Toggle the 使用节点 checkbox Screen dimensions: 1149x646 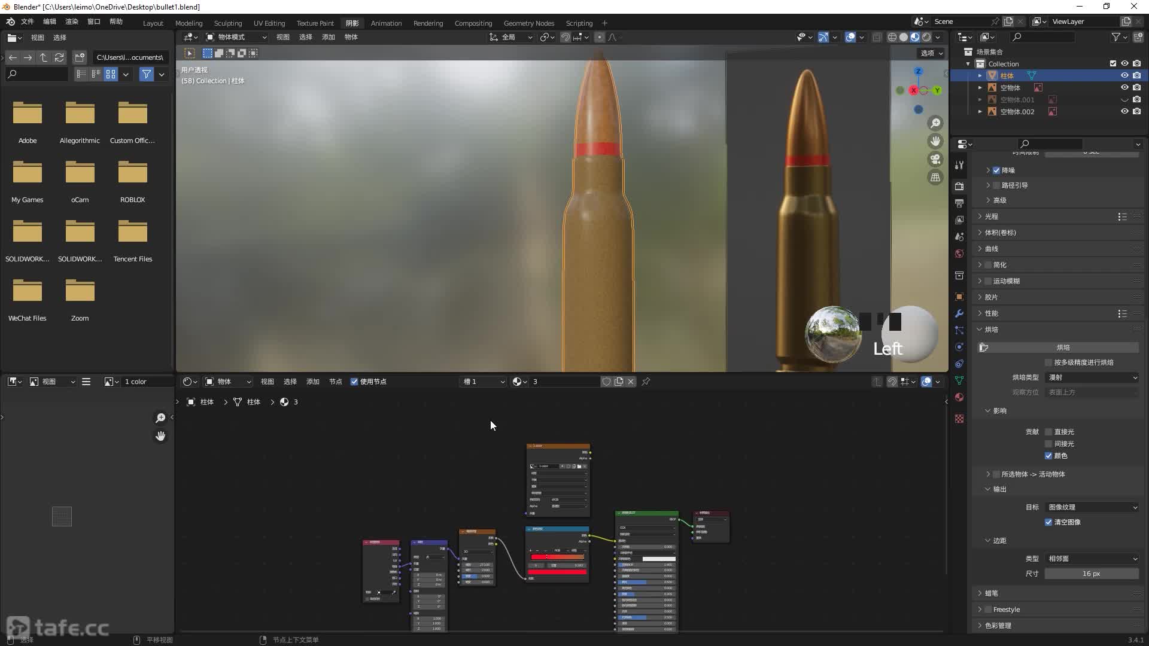(x=354, y=382)
